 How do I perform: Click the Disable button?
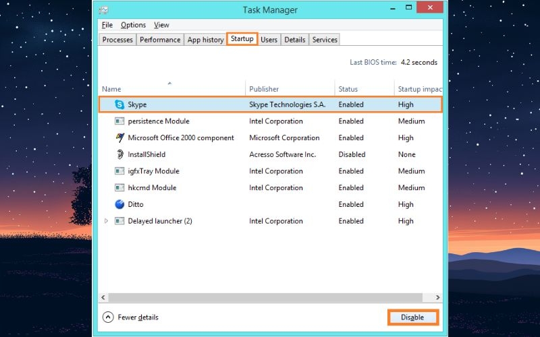(x=413, y=317)
